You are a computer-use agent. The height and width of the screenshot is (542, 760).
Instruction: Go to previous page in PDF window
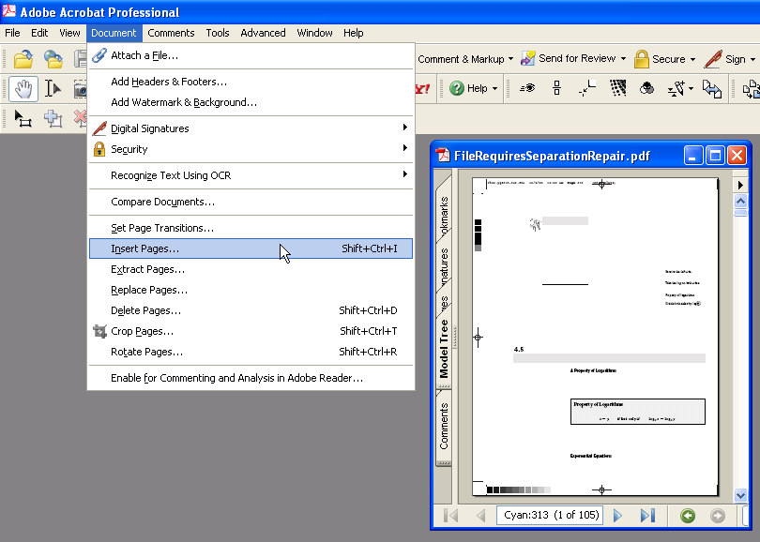pos(480,516)
